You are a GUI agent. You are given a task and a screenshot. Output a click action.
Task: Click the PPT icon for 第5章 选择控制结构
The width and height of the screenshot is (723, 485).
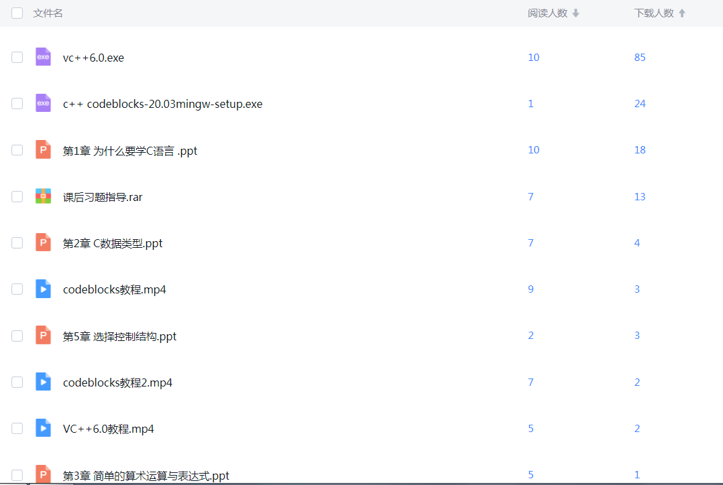click(43, 336)
